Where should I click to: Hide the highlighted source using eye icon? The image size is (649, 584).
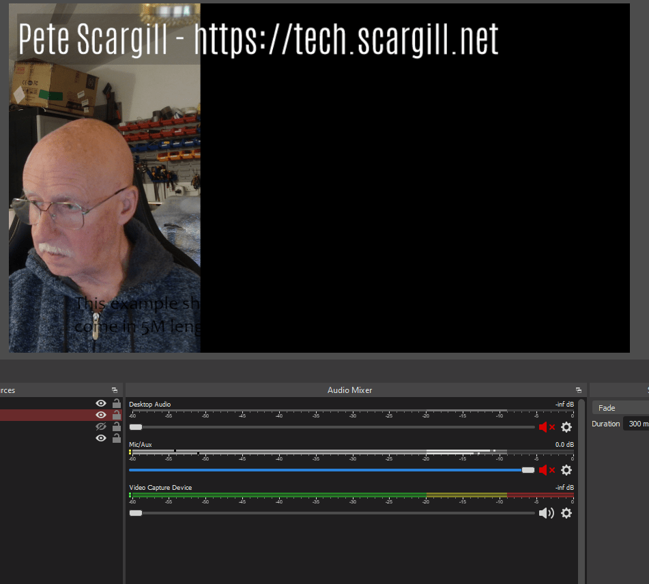pos(101,415)
